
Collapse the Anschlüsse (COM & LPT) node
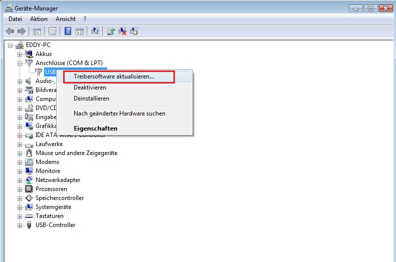(20, 63)
